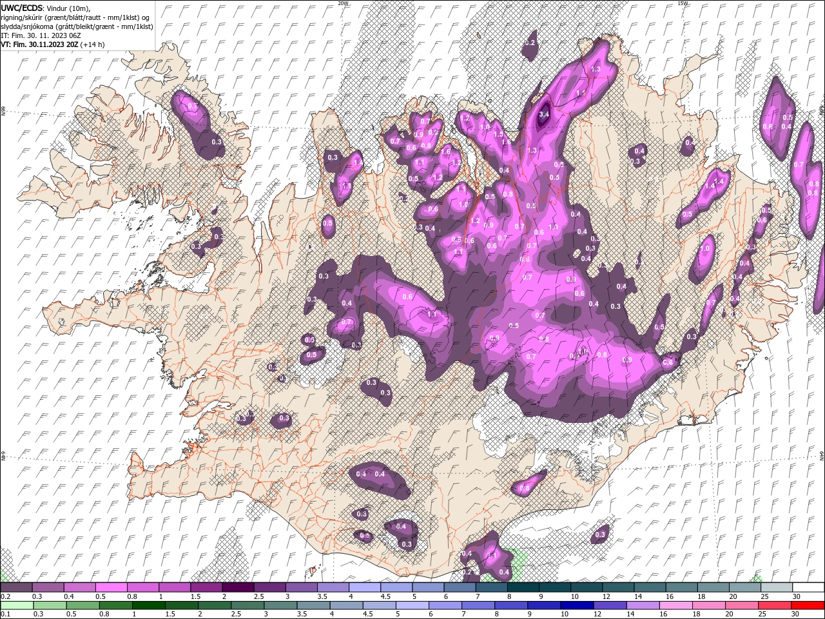Select the light pink 16 swatch in lower legend

click(x=676, y=605)
